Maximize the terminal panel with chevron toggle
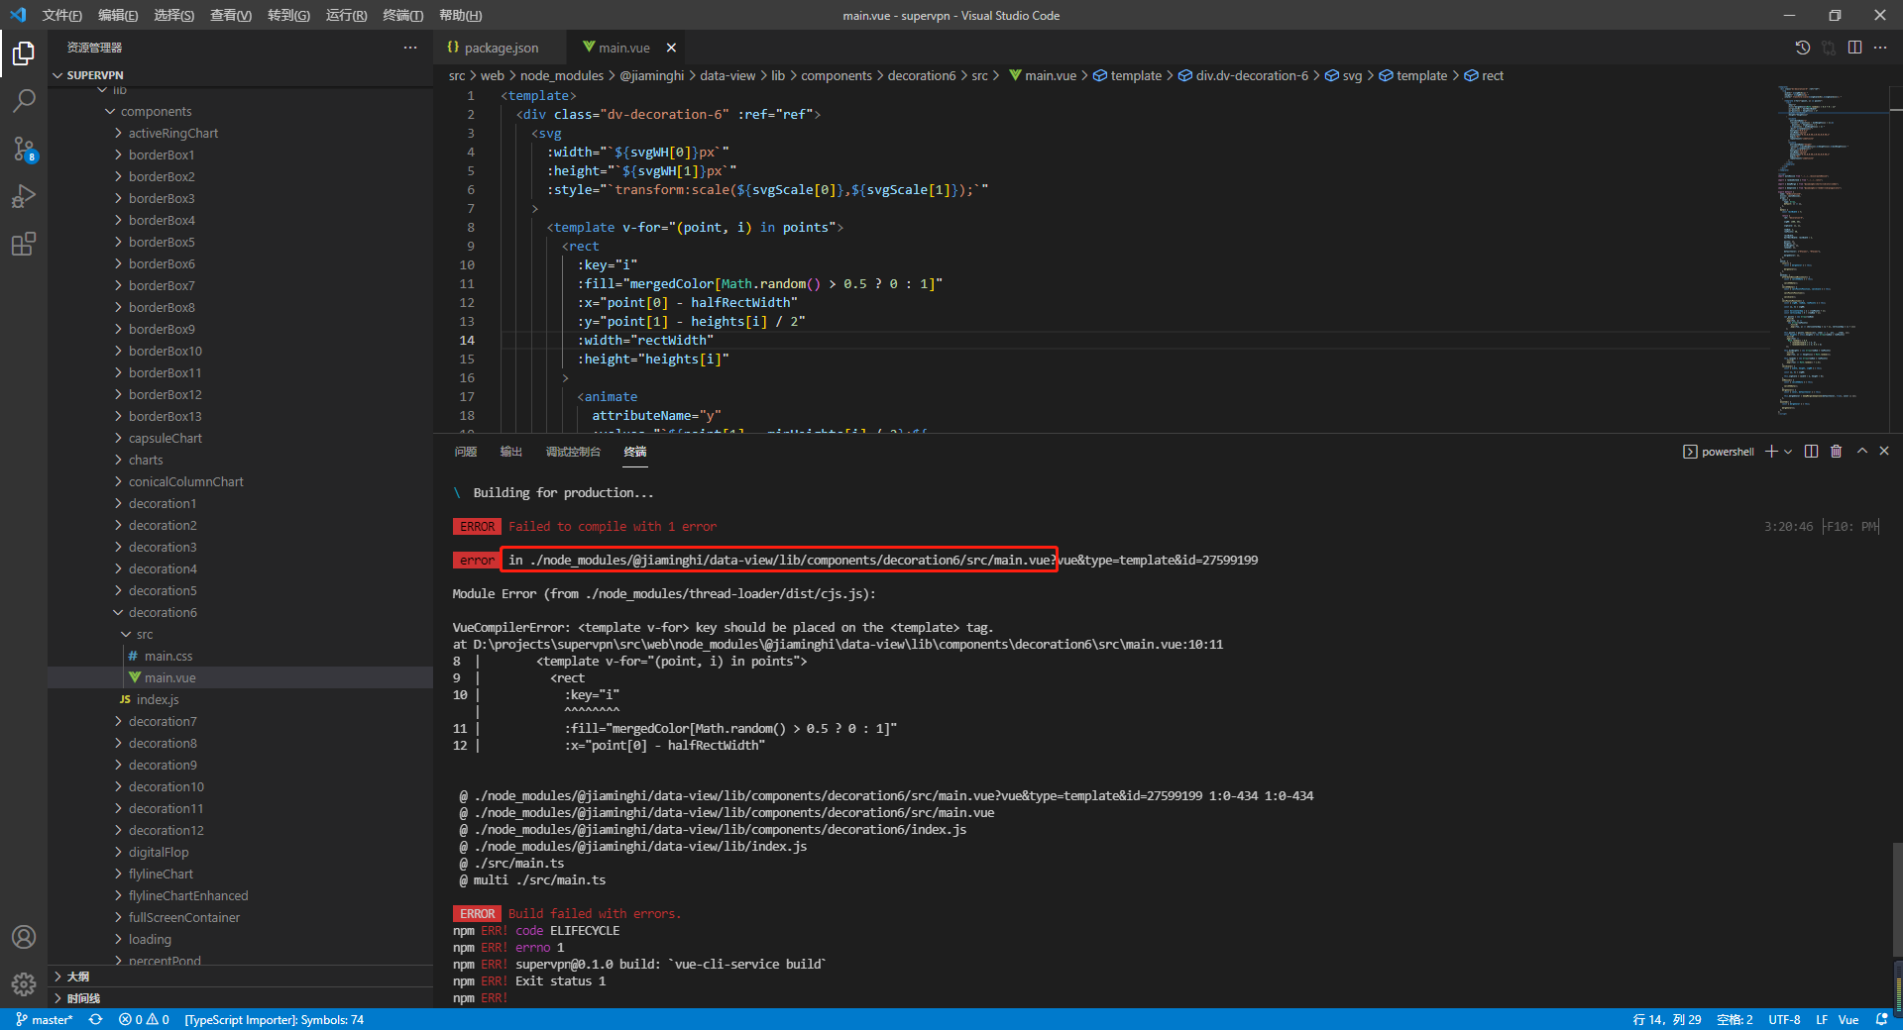Screen dimensions: 1903x1030 click(x=1860, y=451)
